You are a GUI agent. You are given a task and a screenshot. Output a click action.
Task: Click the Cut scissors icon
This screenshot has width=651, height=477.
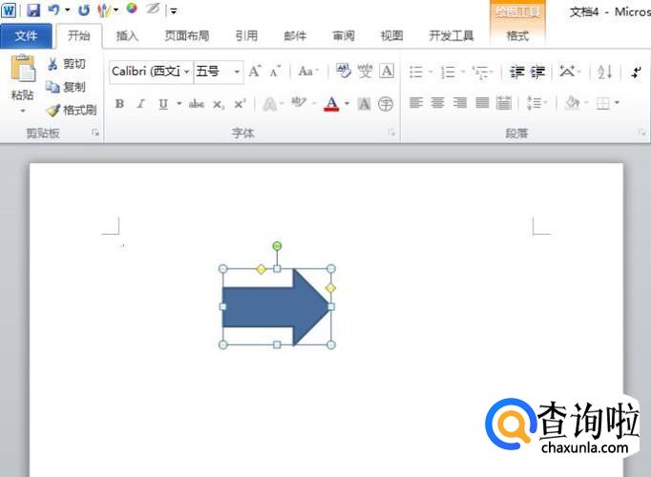tap(53, 64)
